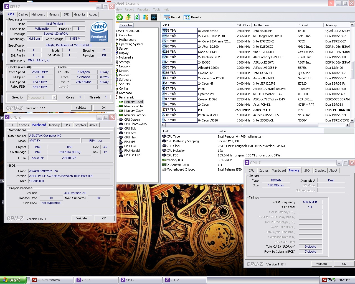Switch to SPD tab in top CPU-Z window
Viewport: 355px width, 284px height.
67,14
